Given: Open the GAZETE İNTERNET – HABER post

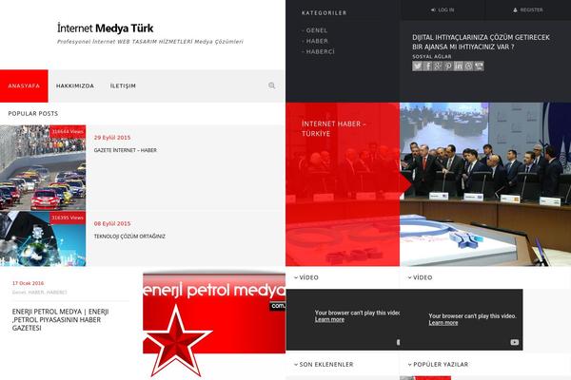Looking at the screenshot, I should 126,150.
